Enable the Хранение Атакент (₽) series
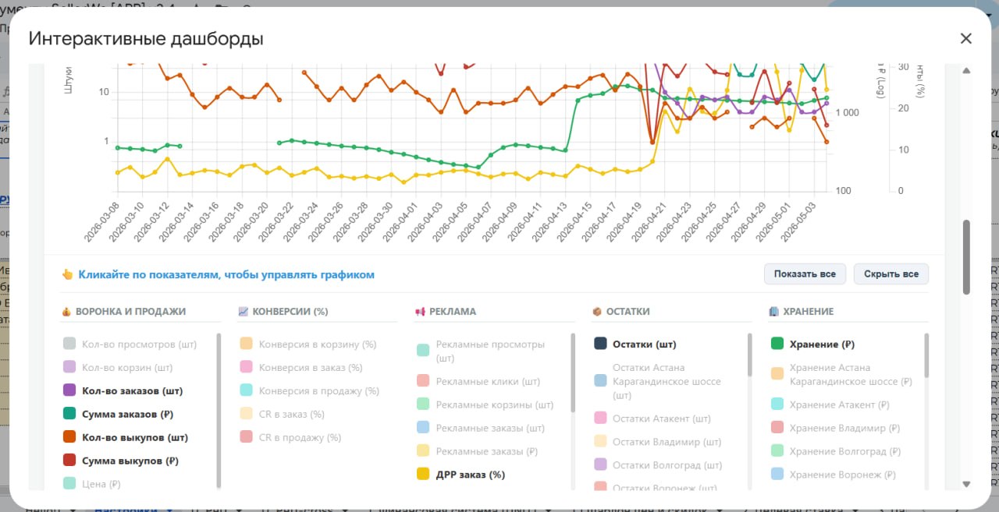This screenshot has height=512, width=999. click(830, 404)
